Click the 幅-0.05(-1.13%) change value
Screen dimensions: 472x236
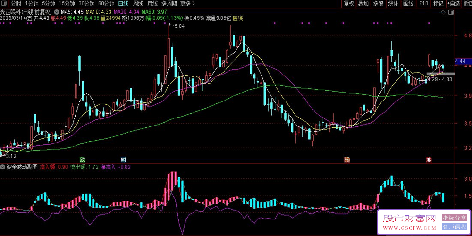[x=164, y=18]
